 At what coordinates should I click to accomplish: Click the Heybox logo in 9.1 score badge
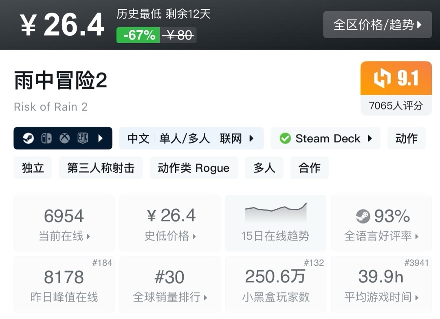[x=382, y=78]
